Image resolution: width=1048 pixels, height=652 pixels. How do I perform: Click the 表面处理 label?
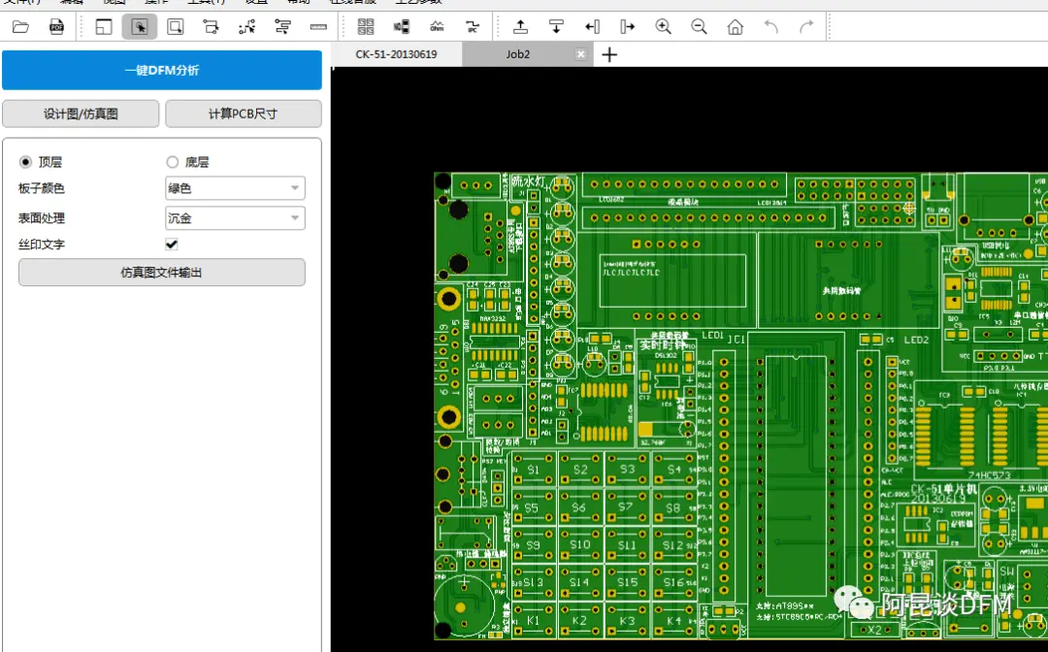tap(42, 217)
